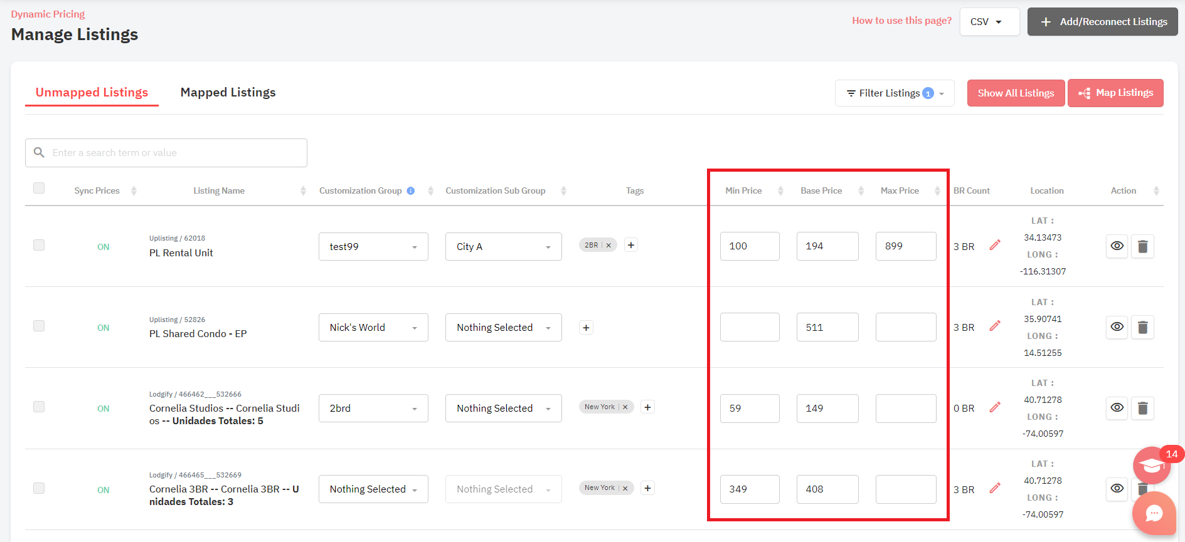Click Min Price field showing 100
The image size is (1185, 542).
point(750,246)
